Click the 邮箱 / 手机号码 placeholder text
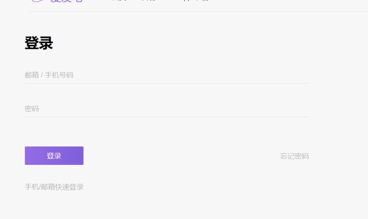This screenshot has width=368, height=219. point(49,75)
